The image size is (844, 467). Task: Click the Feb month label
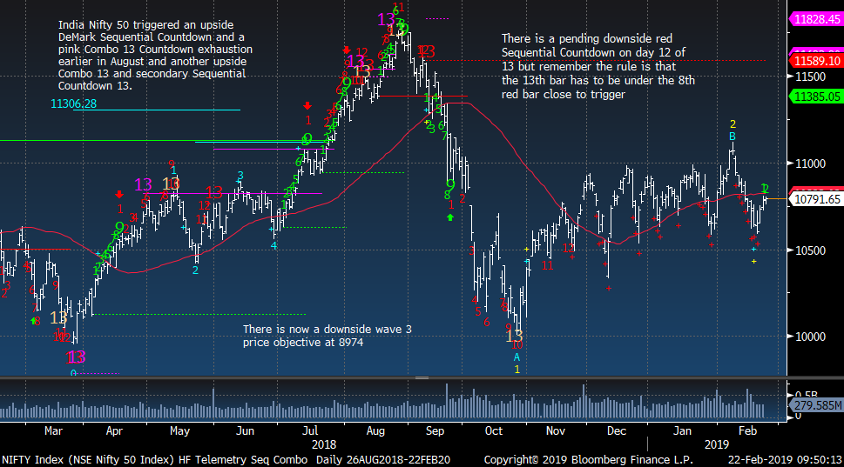coord(747,431)
